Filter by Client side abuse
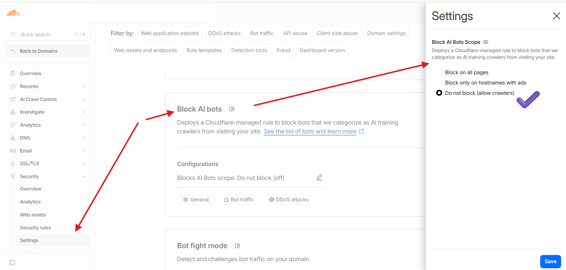Screen dimensions: 566x270 [x=337, y=33]
